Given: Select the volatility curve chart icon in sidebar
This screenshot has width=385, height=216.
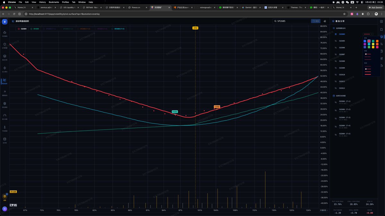Looking at the screenshot, I should (4, 80).
